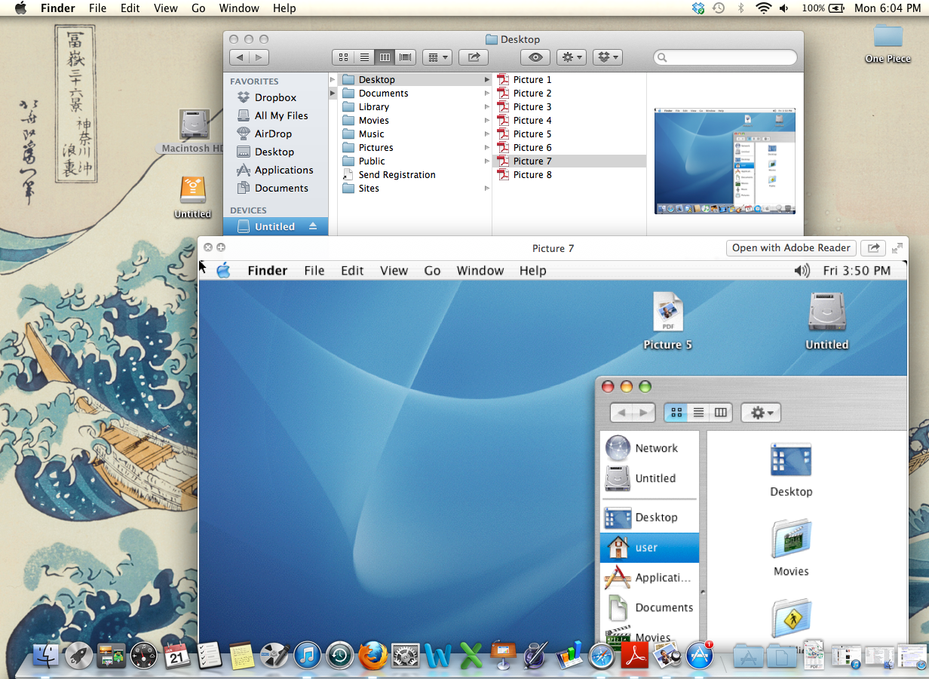Viewport: 929px width, 679px height.
Task: Click the Share button in Finder toolbar
Action: click(x=474, y=57)
